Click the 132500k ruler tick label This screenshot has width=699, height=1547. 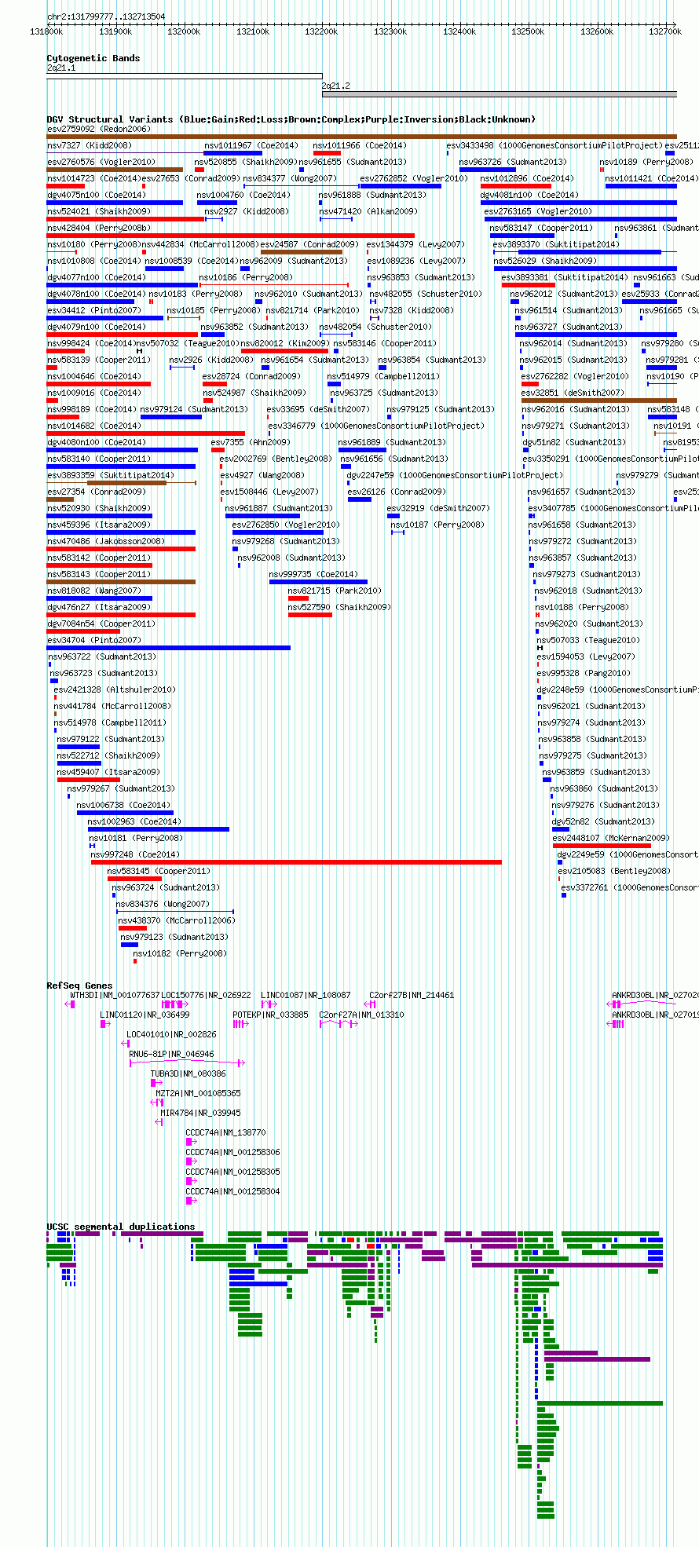pyautogui.click(x=528, y=31)
